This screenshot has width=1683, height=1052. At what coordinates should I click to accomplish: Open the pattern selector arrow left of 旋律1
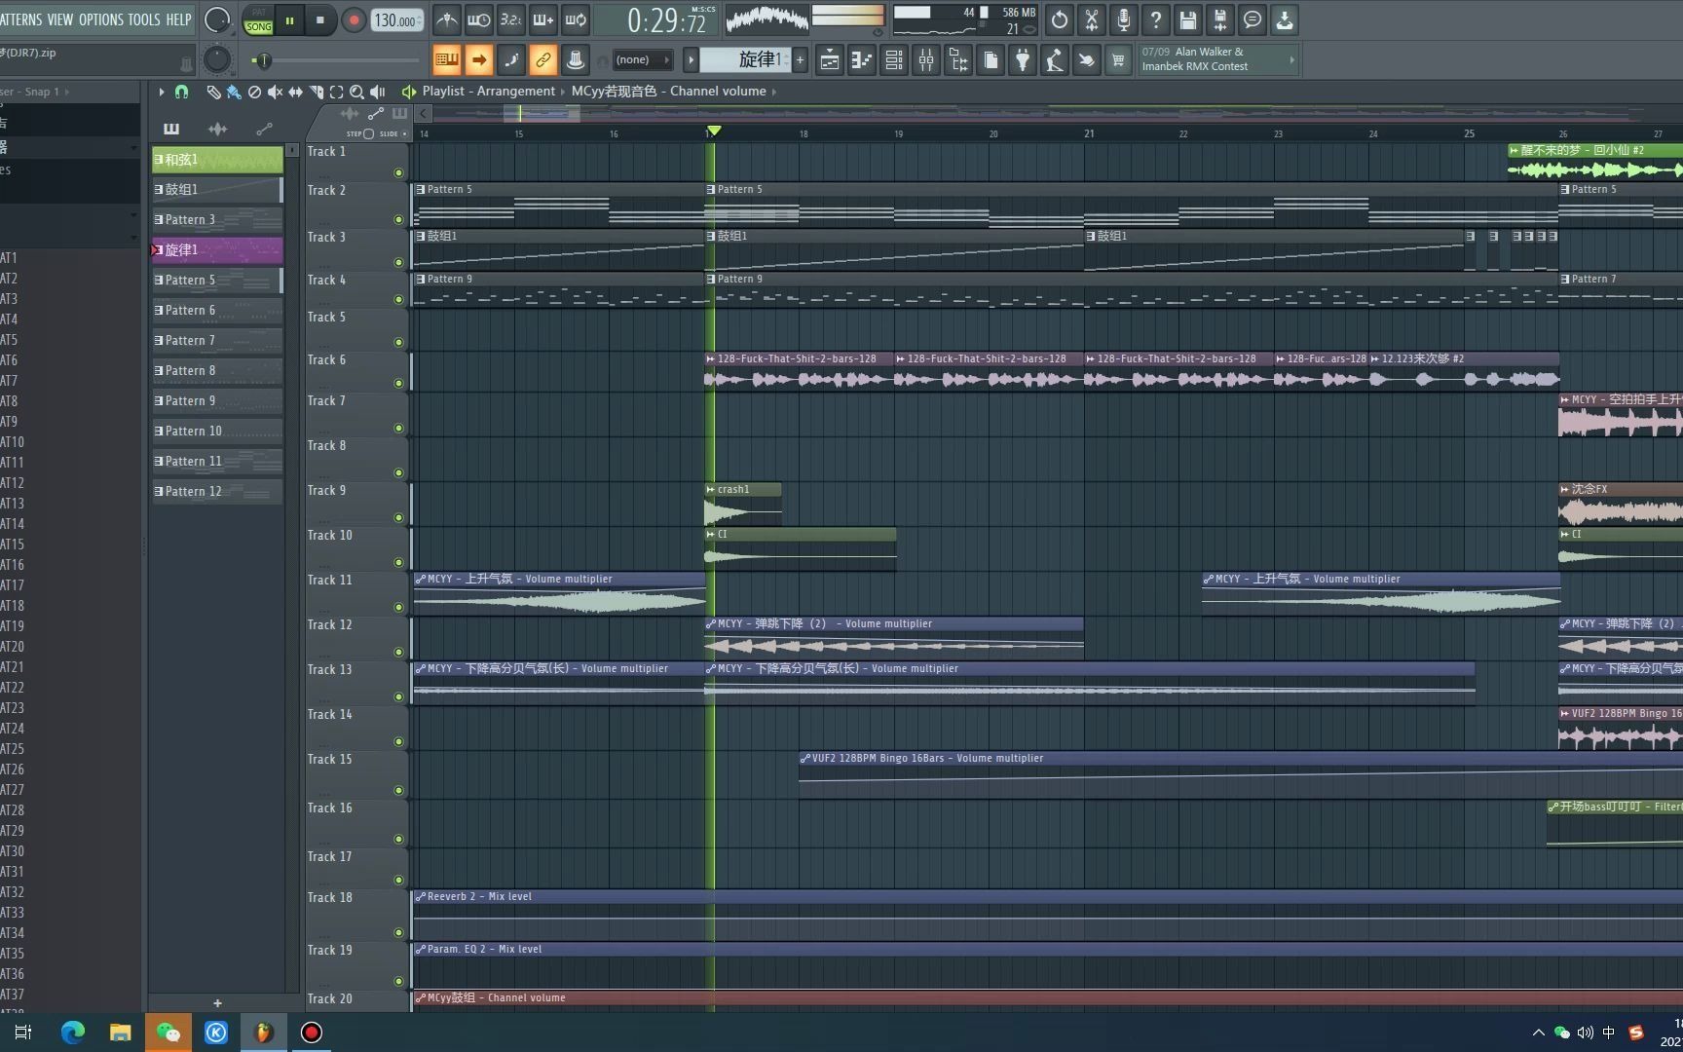click(691, 60)
